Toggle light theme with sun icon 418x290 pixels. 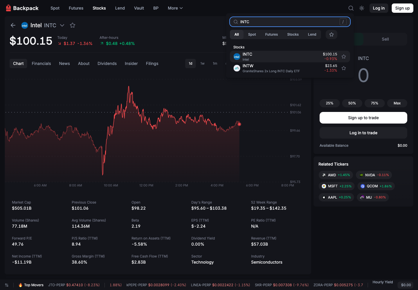362,8
